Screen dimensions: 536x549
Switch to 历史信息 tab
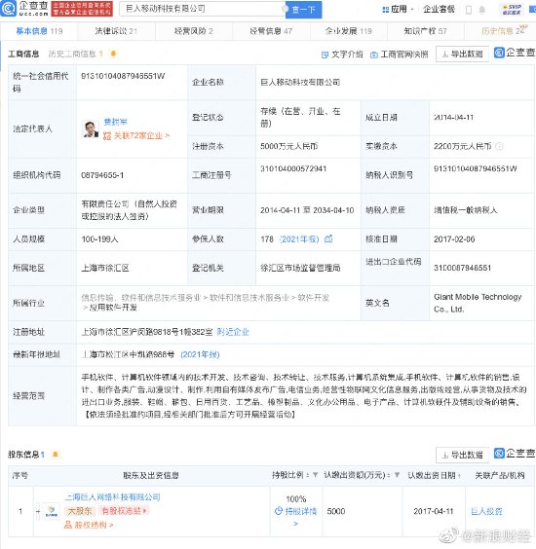(504, 30)
